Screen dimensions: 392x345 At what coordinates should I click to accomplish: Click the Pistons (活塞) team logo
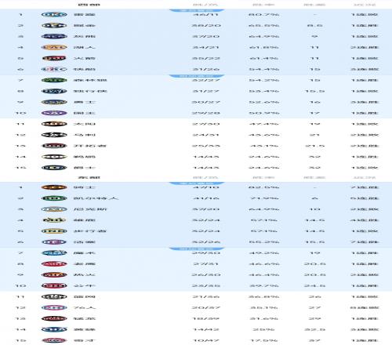(x=54, y=242)
